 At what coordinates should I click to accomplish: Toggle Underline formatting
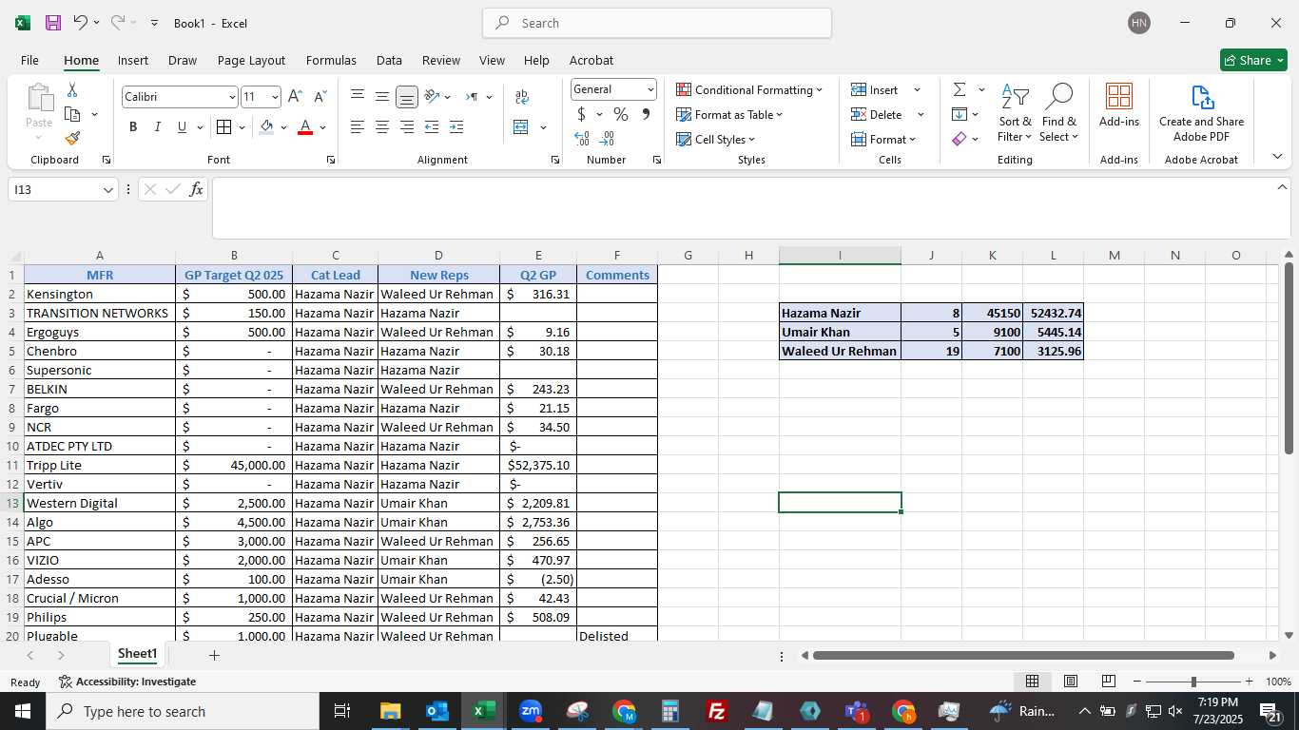[x=182, y=126]
